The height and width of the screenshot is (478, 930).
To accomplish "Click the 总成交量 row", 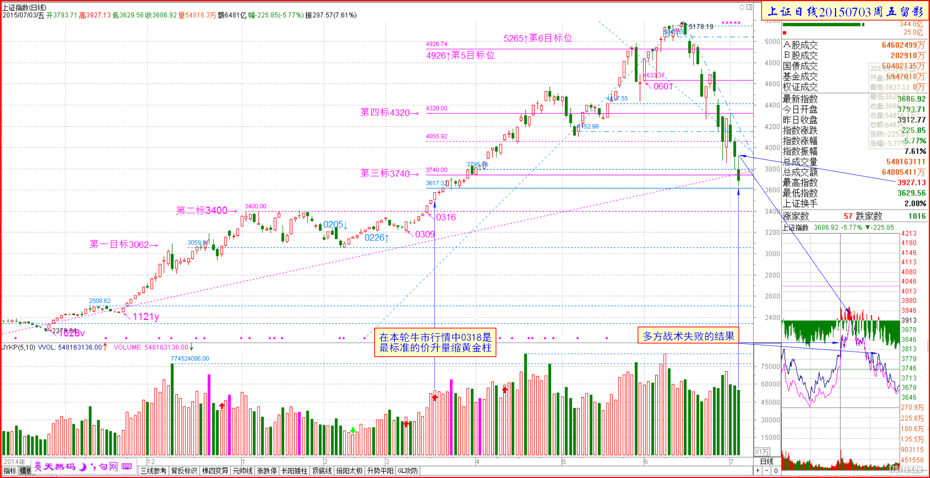I will pos(854,162).
